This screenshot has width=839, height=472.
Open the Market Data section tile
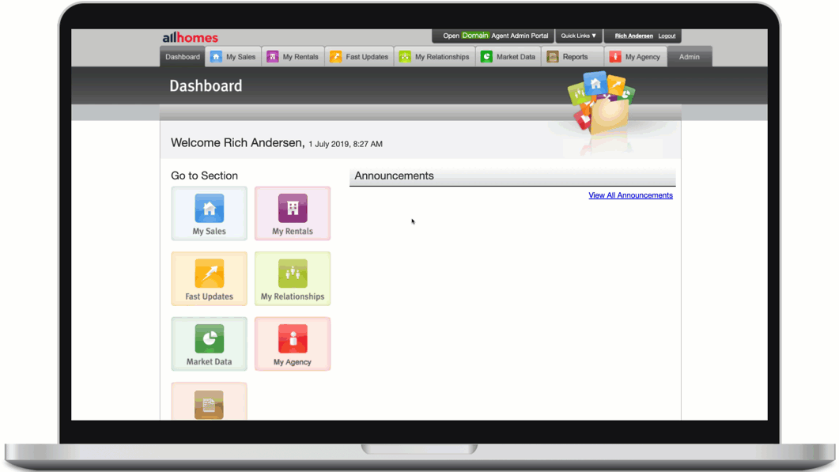tap(209, 344)
